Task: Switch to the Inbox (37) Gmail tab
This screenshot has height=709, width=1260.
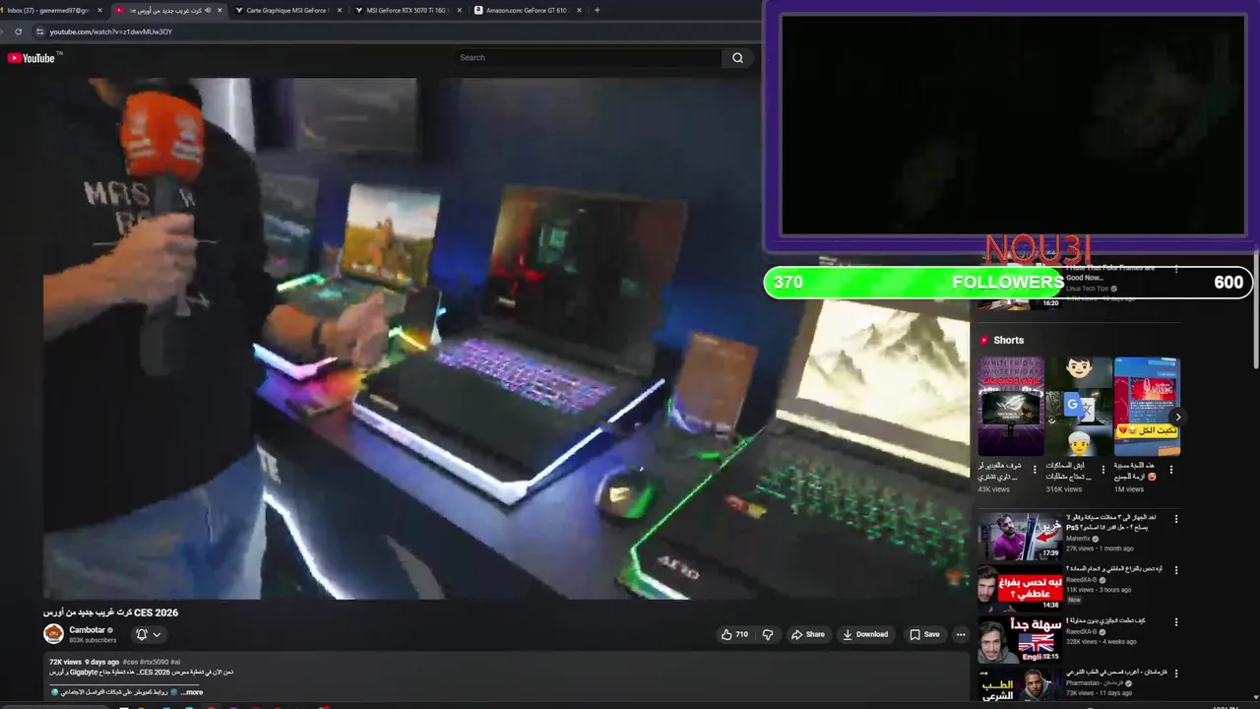Action: [x=47, y=10]
